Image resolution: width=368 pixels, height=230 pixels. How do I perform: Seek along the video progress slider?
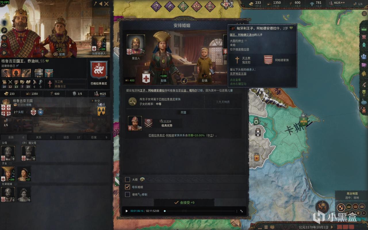point(200,211)
